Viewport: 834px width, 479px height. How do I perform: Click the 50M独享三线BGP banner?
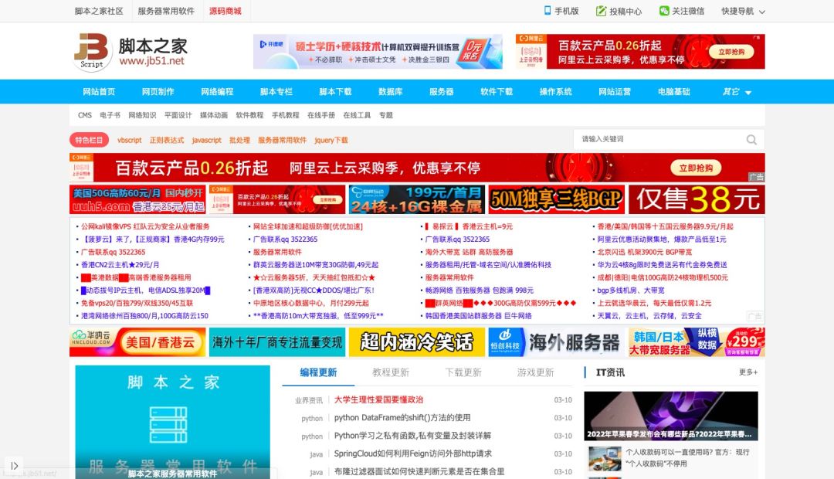click(x=556, y=199)
